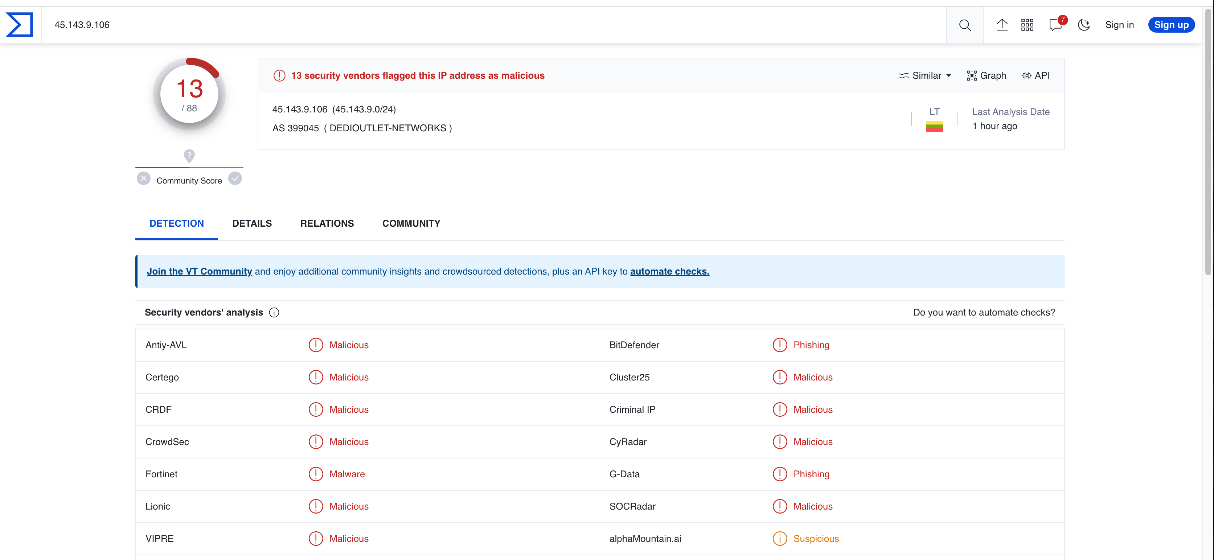The width and height of the screenshot is (1214, 560).
Task: Click the Antiy-AVL malicious alert icon
Action: coord(316,345)
